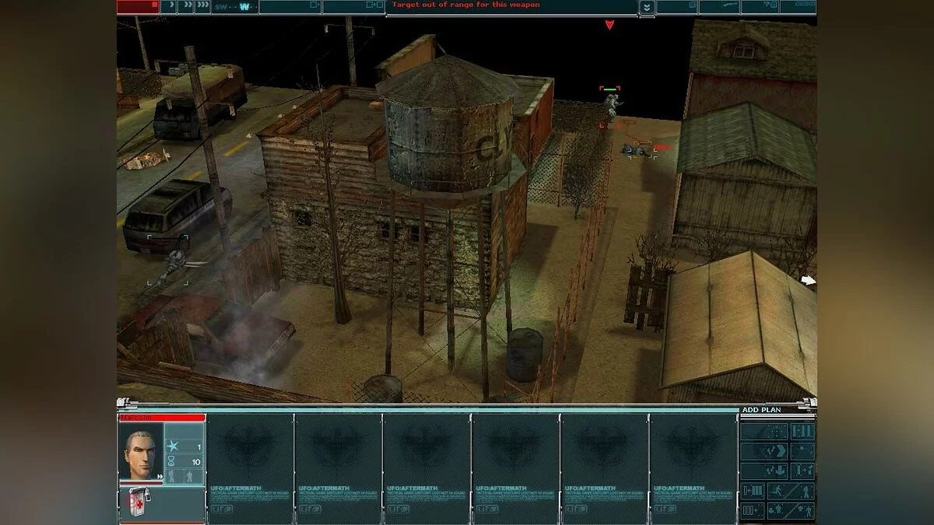Click the double-arrow icon on Malcolm's portrait

pos(160,476)
